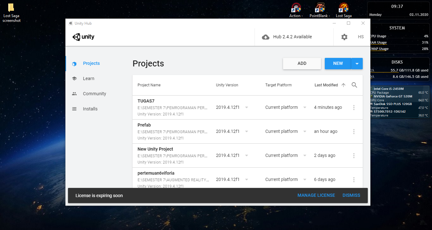
Task: Open more options menu for Prefab
Action: (354, 132)
